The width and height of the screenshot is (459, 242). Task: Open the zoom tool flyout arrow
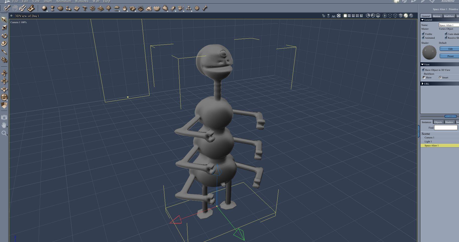pos(7,135)
